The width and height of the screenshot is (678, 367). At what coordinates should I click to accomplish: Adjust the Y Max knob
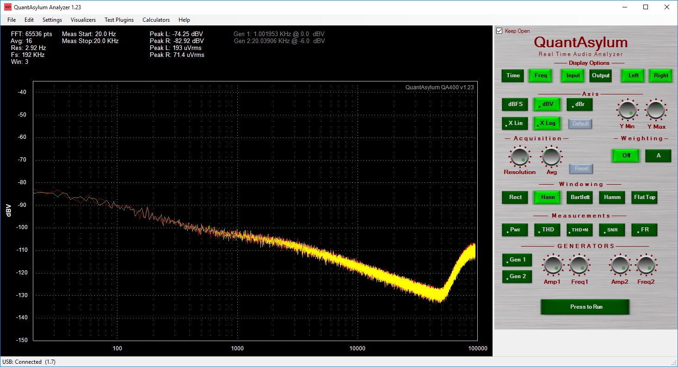pyautogui.click(x=656, y=110)
